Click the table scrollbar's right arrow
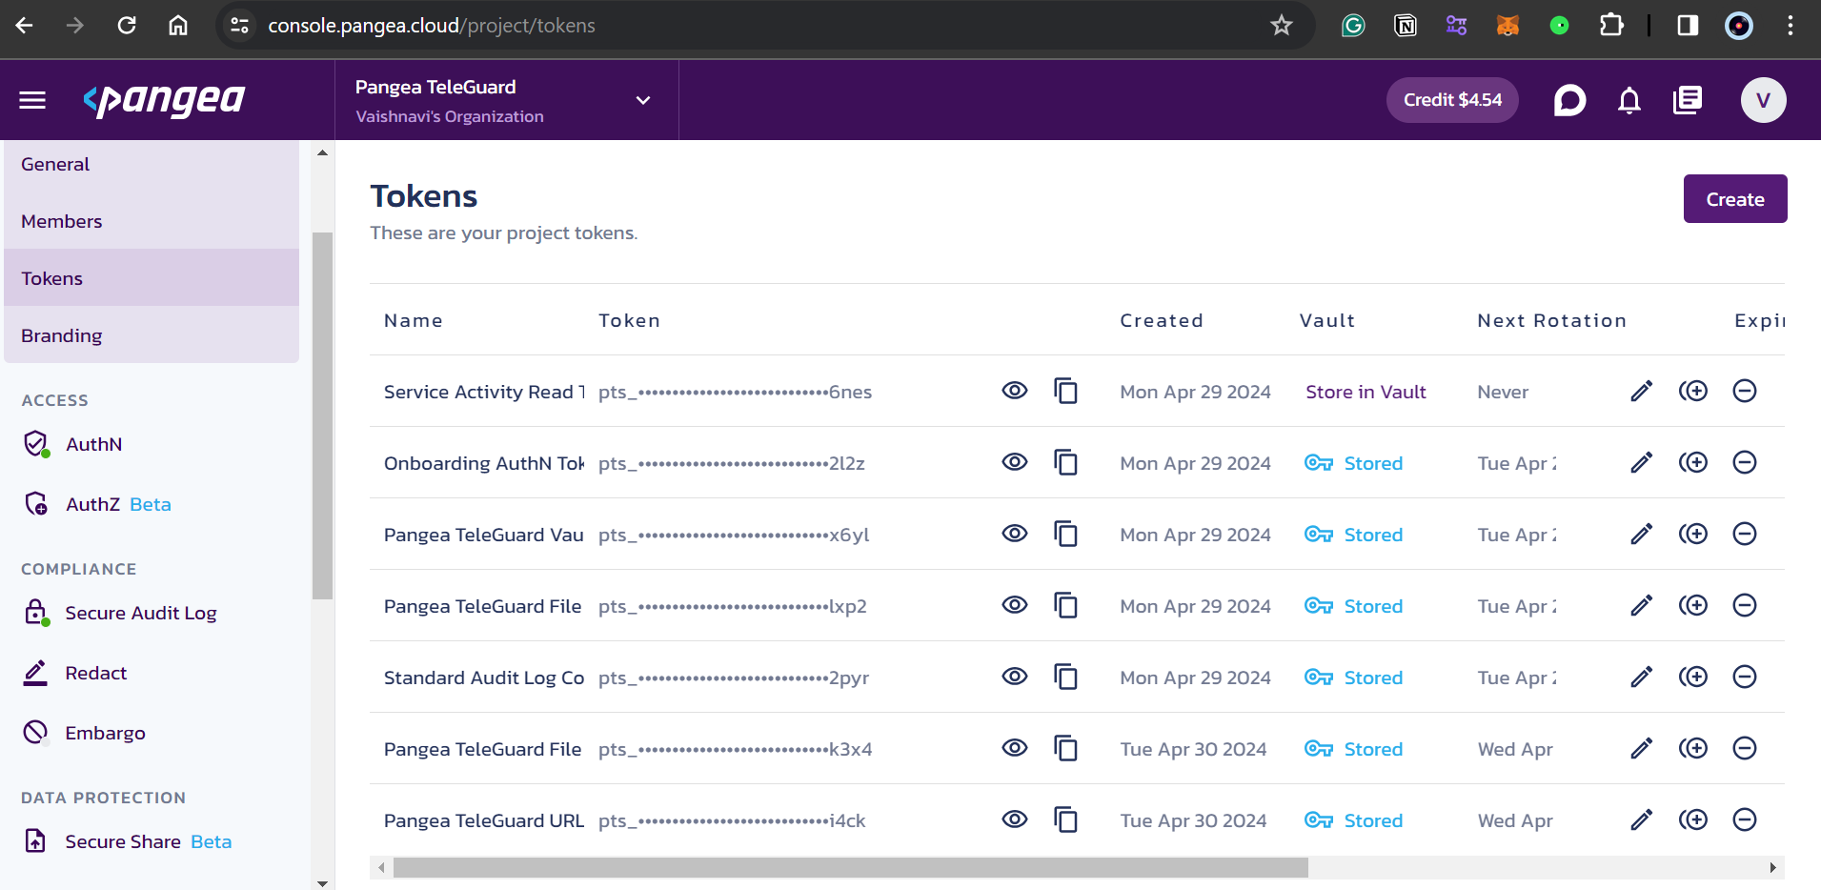Image resolution: width=1821 pixels, height=890 pixels. 1772,867
